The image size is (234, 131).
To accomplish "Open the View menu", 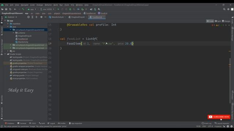I will coord(17,5).
